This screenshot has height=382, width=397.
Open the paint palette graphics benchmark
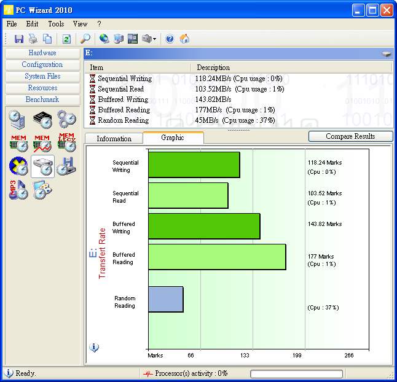42,190
